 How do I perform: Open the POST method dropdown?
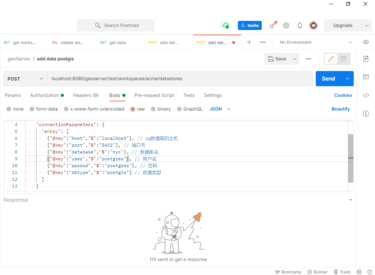[25, 78]
